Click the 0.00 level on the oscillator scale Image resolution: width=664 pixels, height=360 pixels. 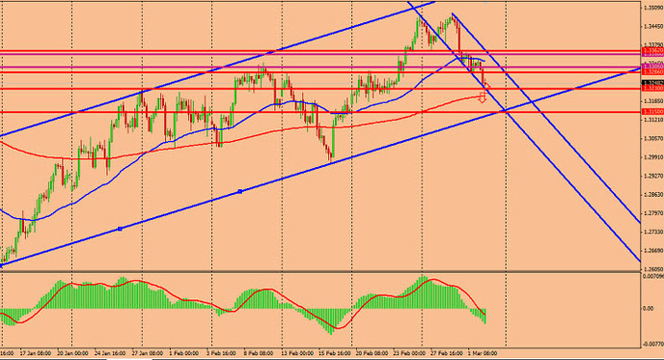pos(648,308)
